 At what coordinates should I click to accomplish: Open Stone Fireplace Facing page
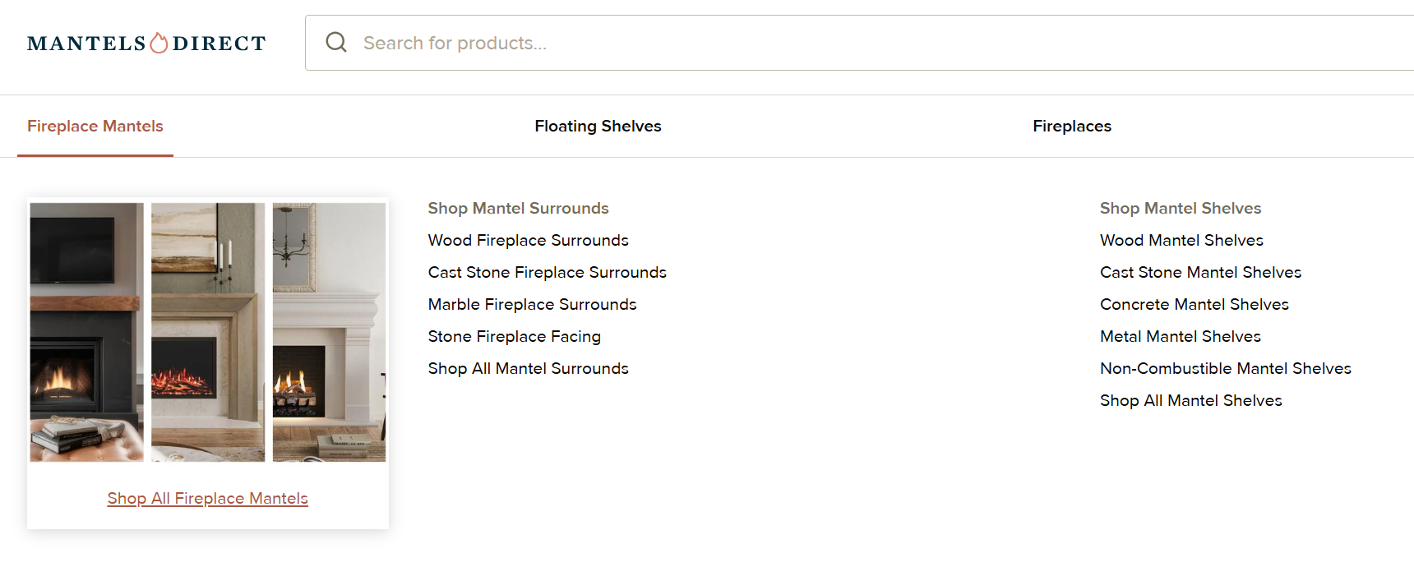click(514, 337)
